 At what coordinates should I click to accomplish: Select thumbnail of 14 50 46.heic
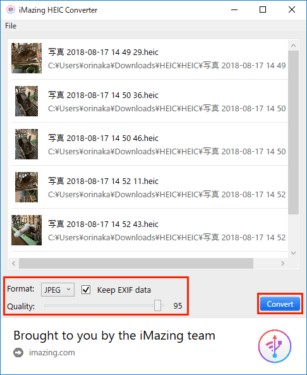(x=27, y=144)
